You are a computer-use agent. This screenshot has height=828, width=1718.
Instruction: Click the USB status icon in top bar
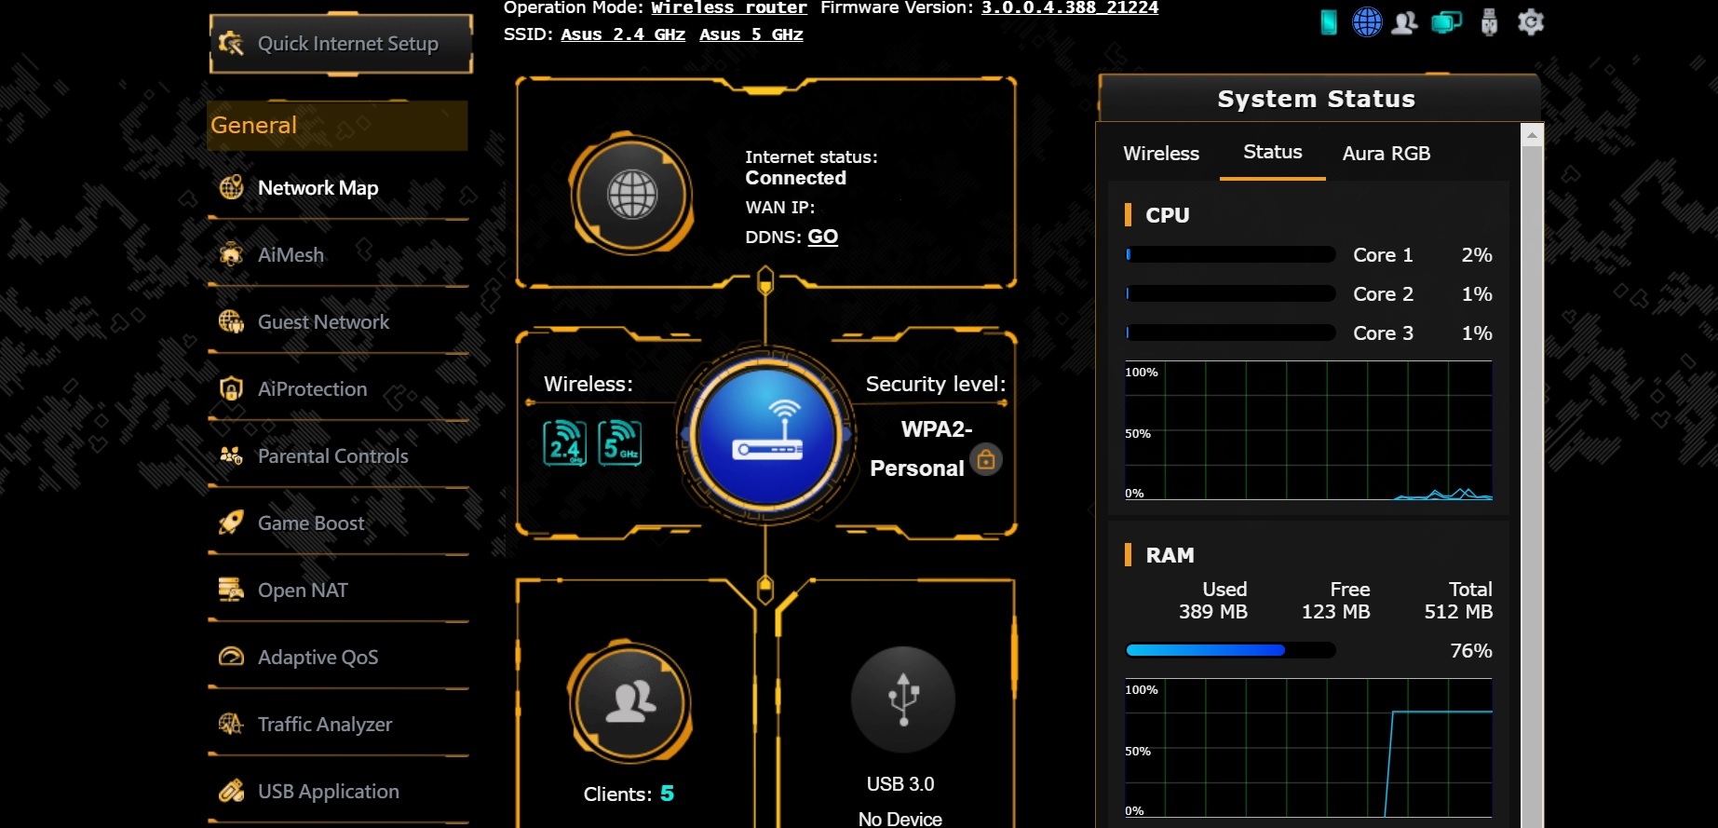(1489, 21)
